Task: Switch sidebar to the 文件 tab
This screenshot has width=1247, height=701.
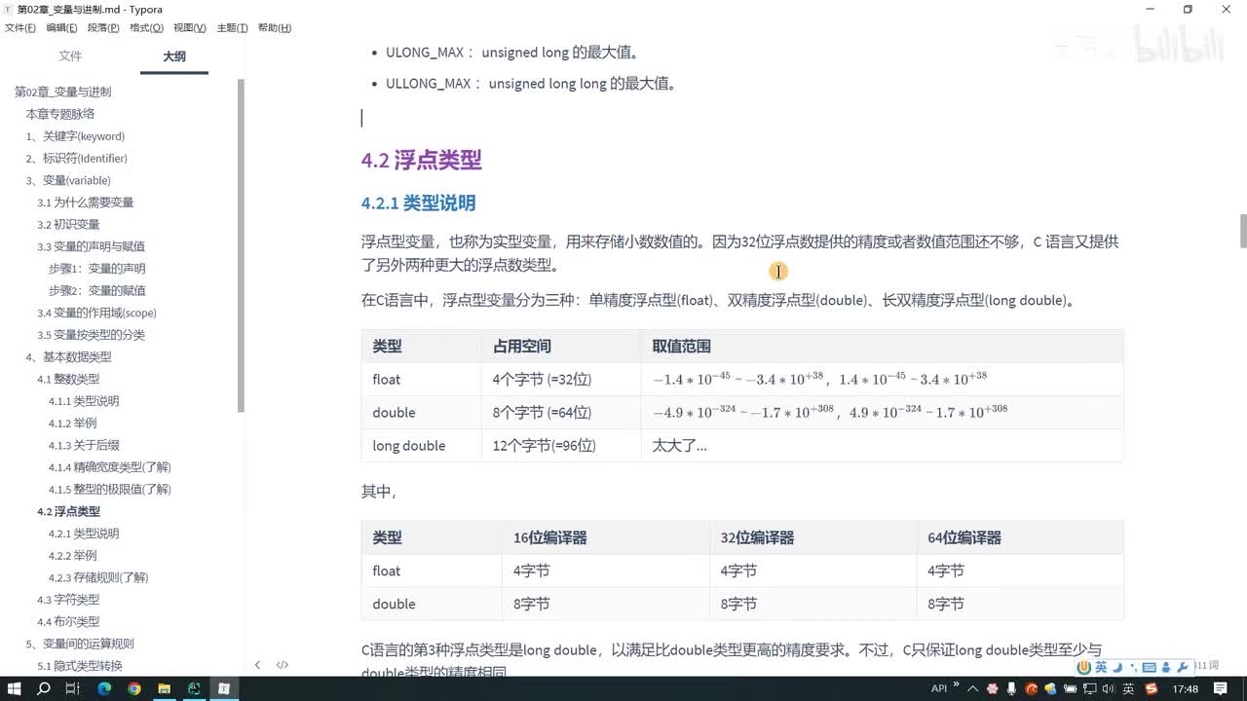Action: (x=70, y=56)
